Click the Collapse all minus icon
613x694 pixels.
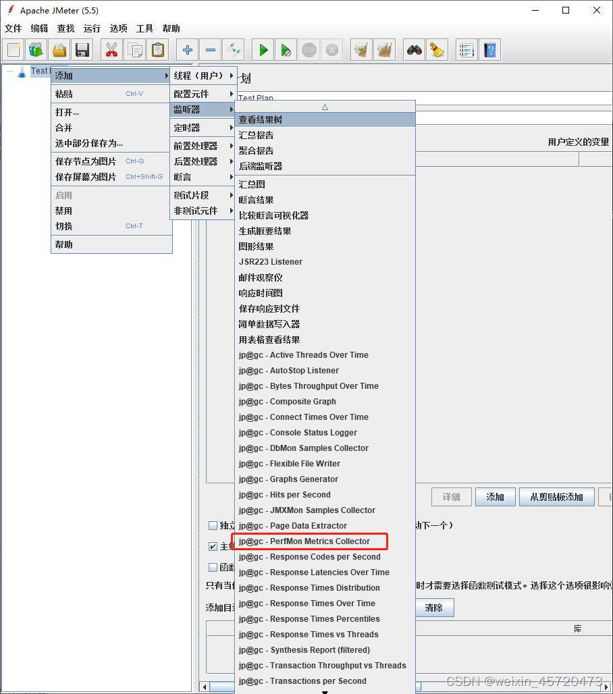(210, 49)
